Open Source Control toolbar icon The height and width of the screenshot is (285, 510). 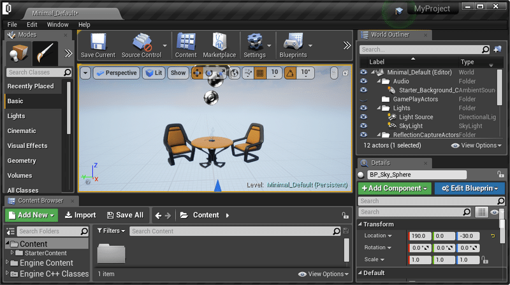142,42
